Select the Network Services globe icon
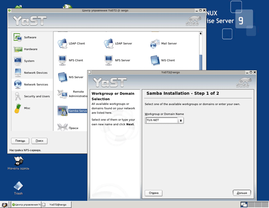 pos(18,84)
